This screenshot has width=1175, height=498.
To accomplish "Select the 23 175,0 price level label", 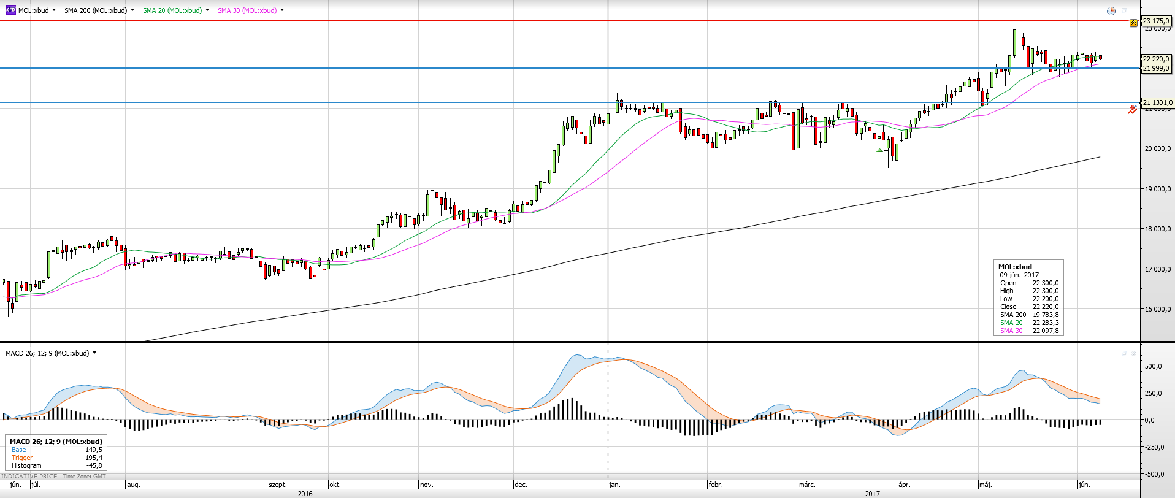I will click(x=1156, y=21).
